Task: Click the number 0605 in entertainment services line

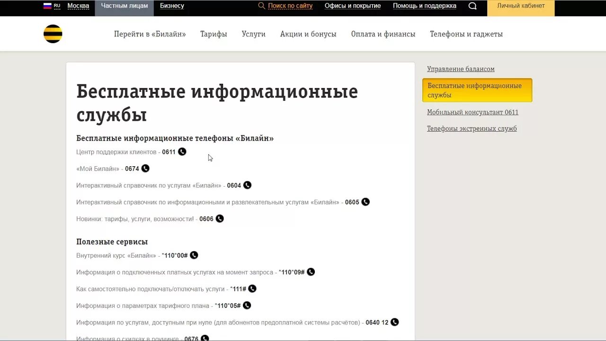Action: (x=352, y=202)
